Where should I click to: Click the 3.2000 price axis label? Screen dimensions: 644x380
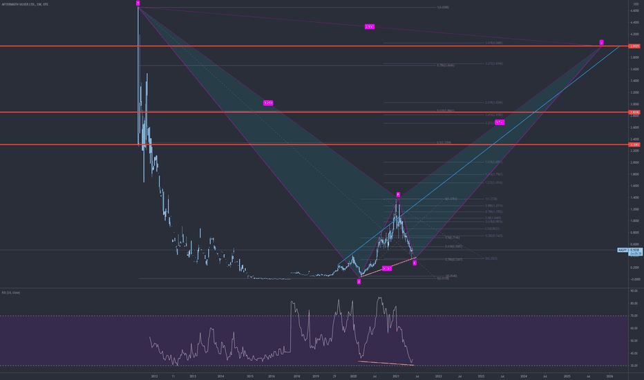tap(634, 93)
